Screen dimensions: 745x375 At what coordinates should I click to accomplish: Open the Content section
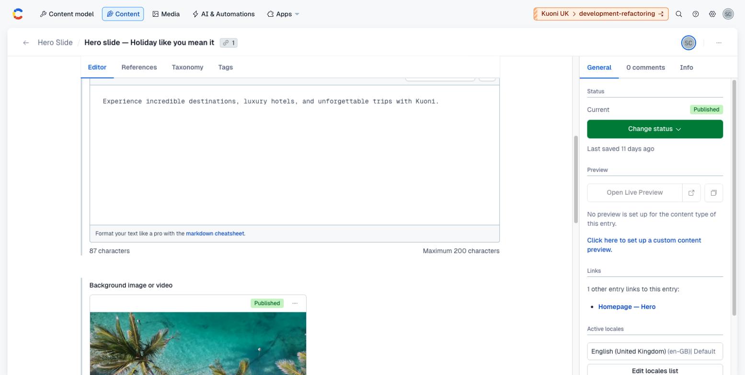pyautogui.click(x=123, y=14)
